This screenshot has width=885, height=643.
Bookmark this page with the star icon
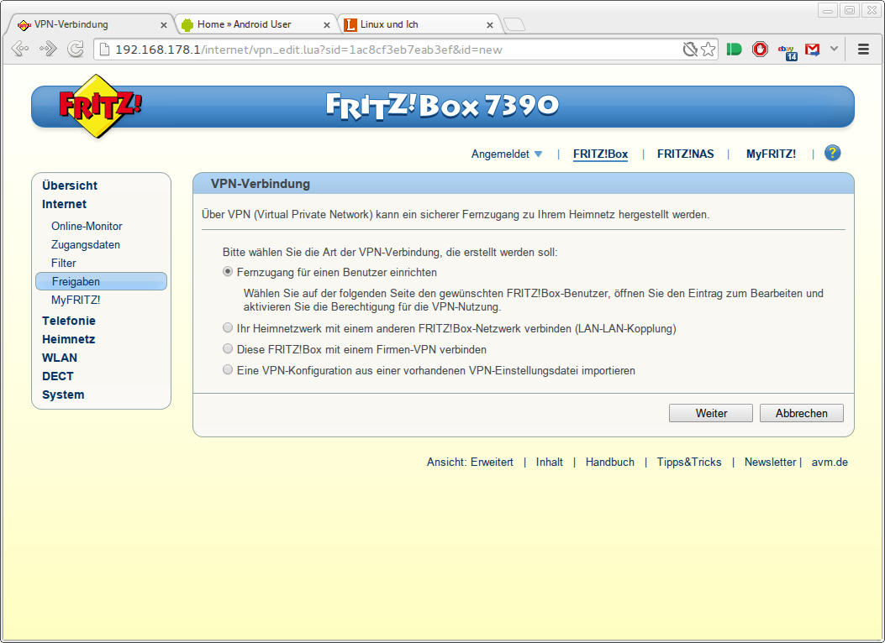pyautogui.click(x=709, y=50)
